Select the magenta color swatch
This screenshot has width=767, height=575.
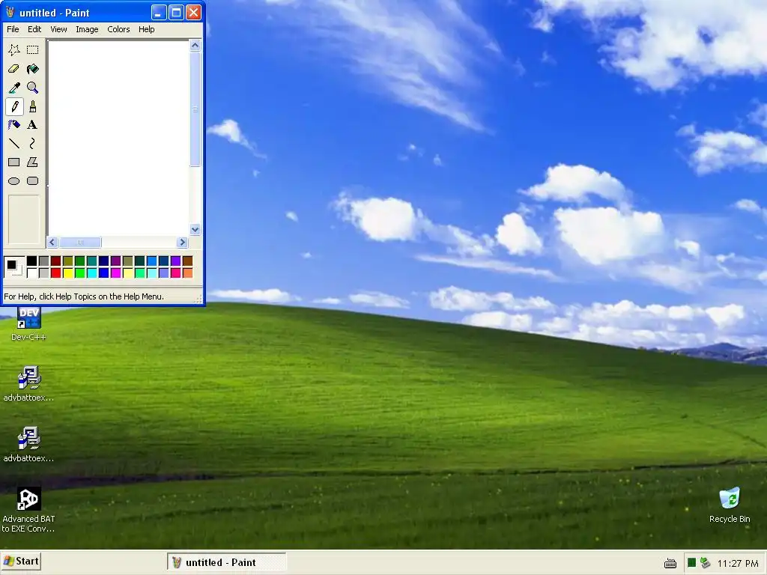(x=116, y=273)
